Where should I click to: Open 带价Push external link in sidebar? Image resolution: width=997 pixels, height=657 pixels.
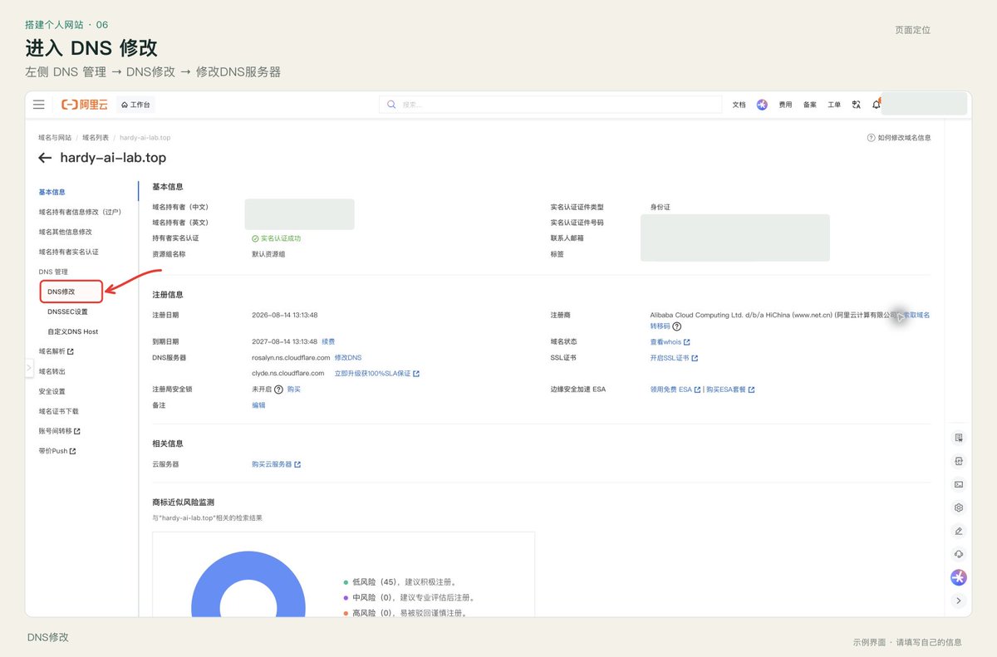[57, 451]
